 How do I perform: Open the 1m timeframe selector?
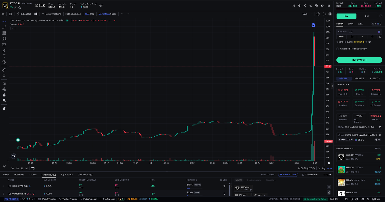click(x=3, y=14)
